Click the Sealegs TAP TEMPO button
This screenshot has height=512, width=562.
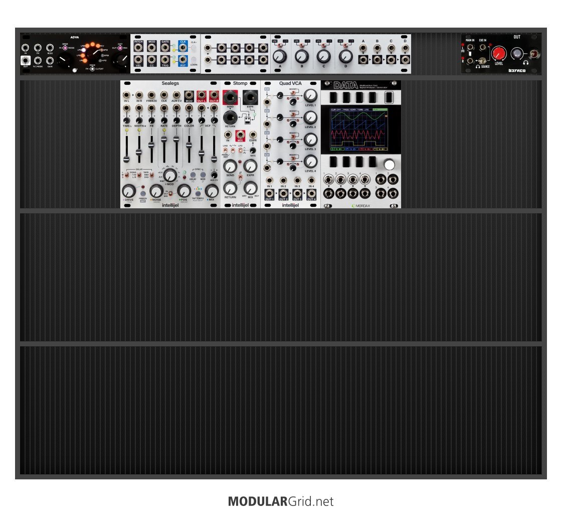(x=198, y=193)
